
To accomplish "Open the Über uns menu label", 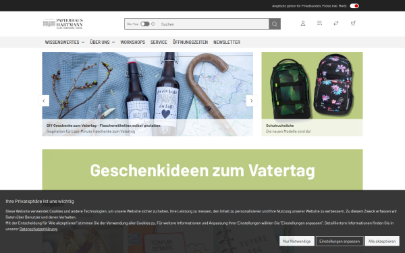I will (x=100, y=42).
